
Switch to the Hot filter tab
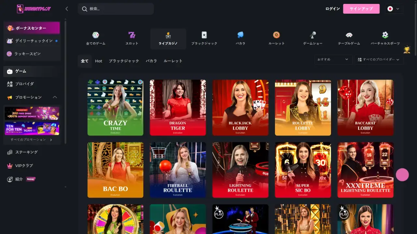98,61
